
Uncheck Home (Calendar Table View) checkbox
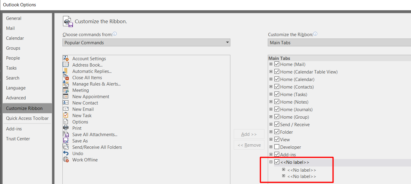277,72
